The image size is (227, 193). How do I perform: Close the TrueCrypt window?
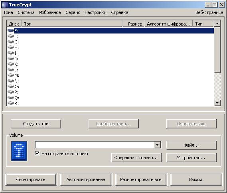[x=222, y=5]
